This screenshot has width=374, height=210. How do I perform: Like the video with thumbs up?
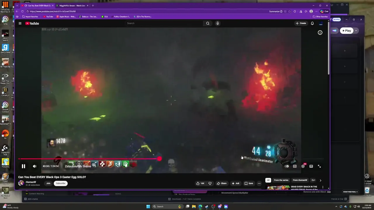click(200, 183)
